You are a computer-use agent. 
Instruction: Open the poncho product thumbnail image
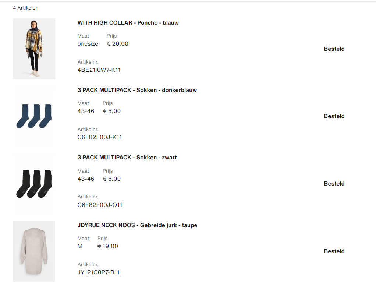33,49
